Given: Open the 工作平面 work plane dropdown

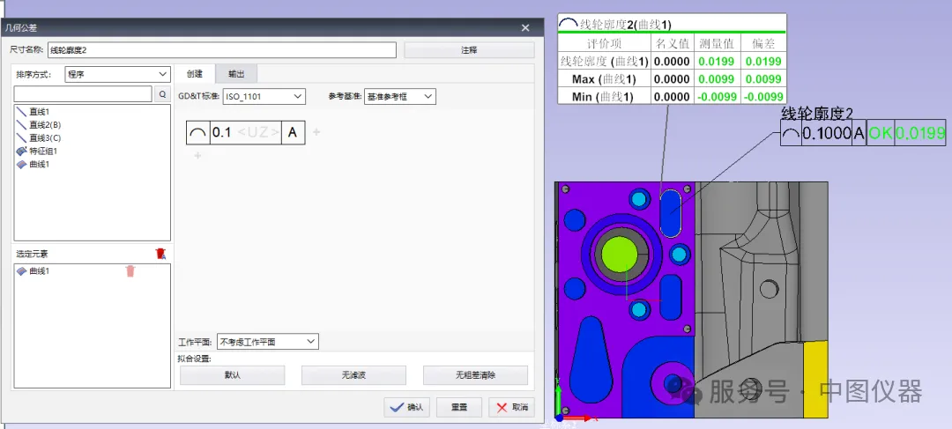Looking at the screenshot, I should pos(267,341).
